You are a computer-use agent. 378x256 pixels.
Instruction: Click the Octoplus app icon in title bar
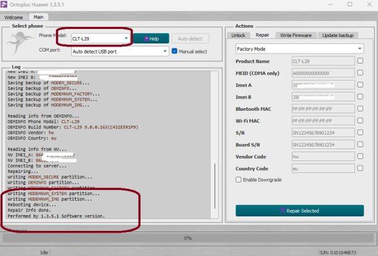point(4,4)
